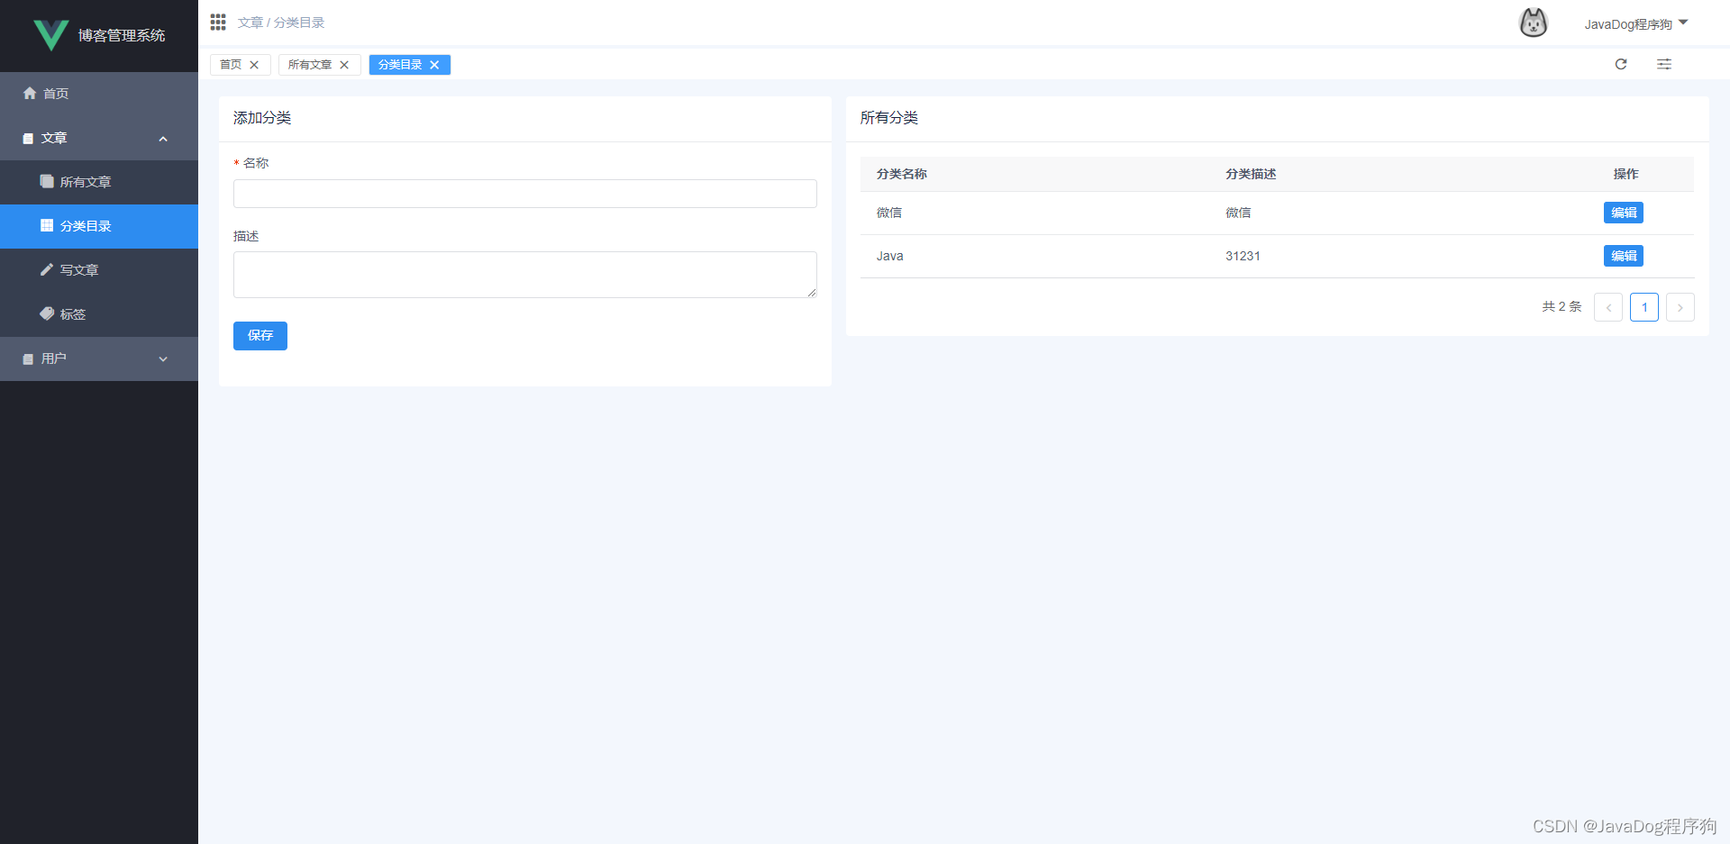Click the 31231 description cell

pyautogui.click(x=1243, y=256)
